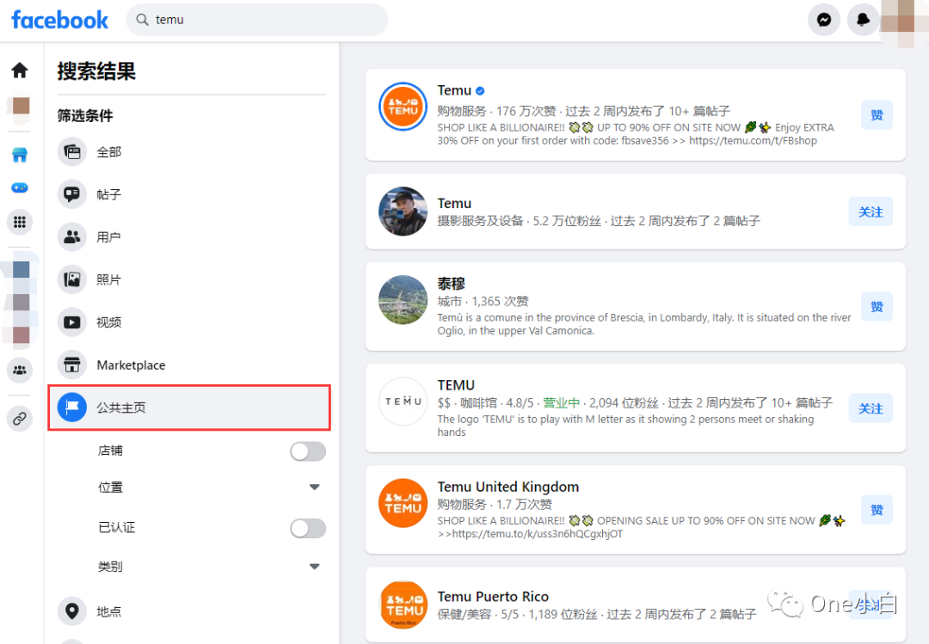Click the Temu photographer profile picture

point(403,212)
